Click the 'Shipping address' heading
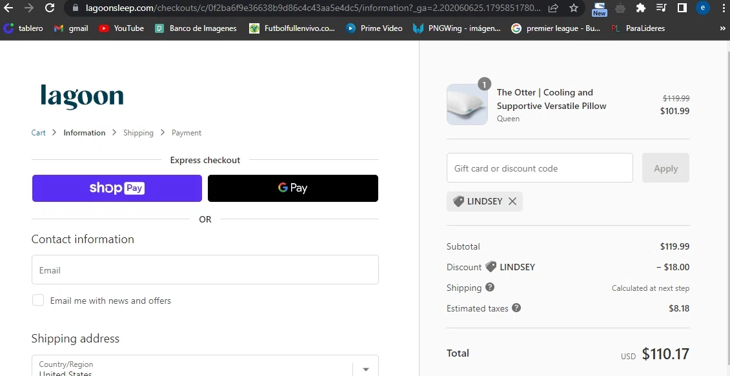 click(76, 339)
